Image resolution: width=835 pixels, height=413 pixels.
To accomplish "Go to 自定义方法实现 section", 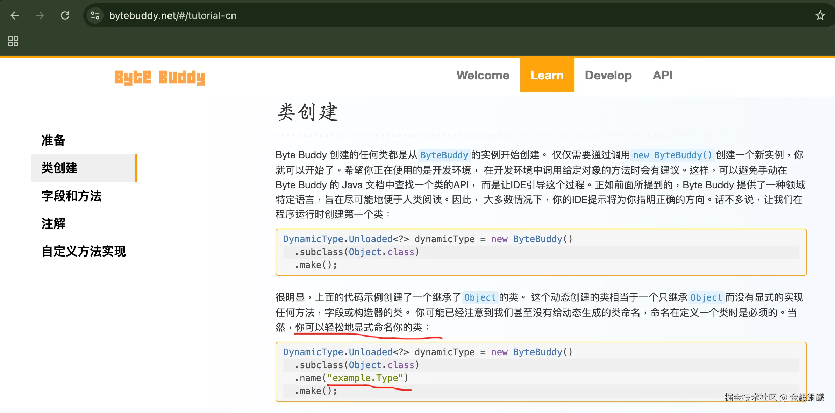I will pyautogui.click(x=84, y=251).
